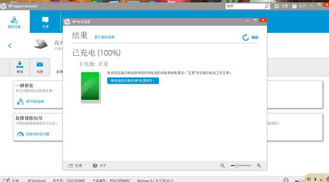Go back using the left chevron arrow
Viewport: 329px width, 182px height.
pyautogui.click(x=10, y=46)
